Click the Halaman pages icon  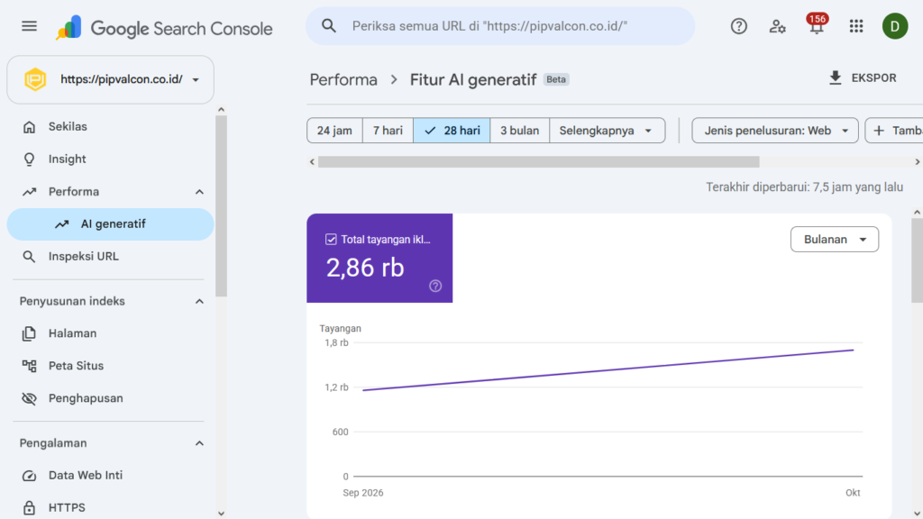pyautogui.click(x=29, y=333)
